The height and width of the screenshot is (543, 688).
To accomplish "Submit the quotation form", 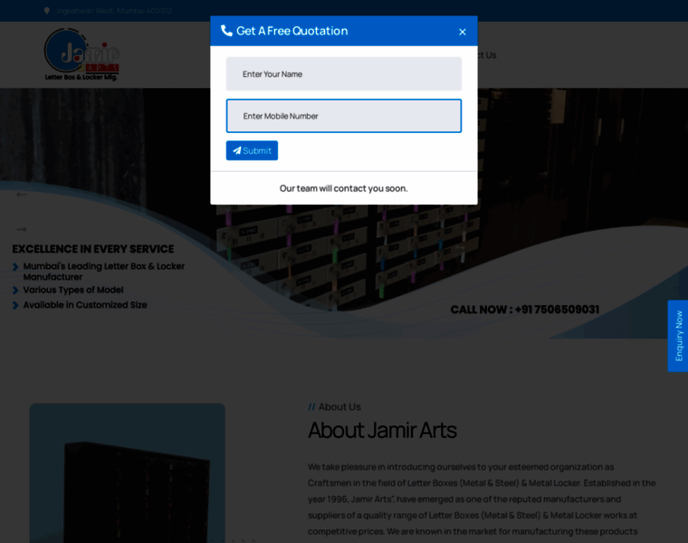I will coord(252,150).
